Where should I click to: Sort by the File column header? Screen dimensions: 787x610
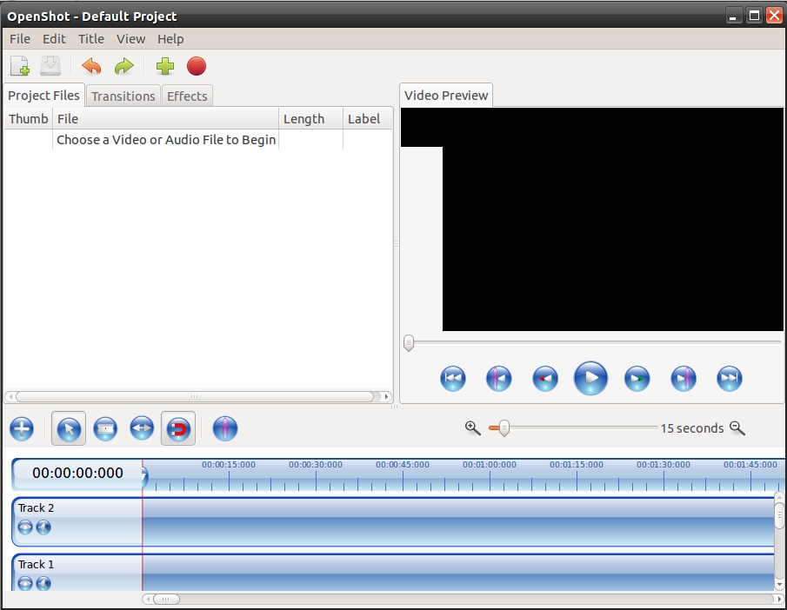click(x=165, y=119)
